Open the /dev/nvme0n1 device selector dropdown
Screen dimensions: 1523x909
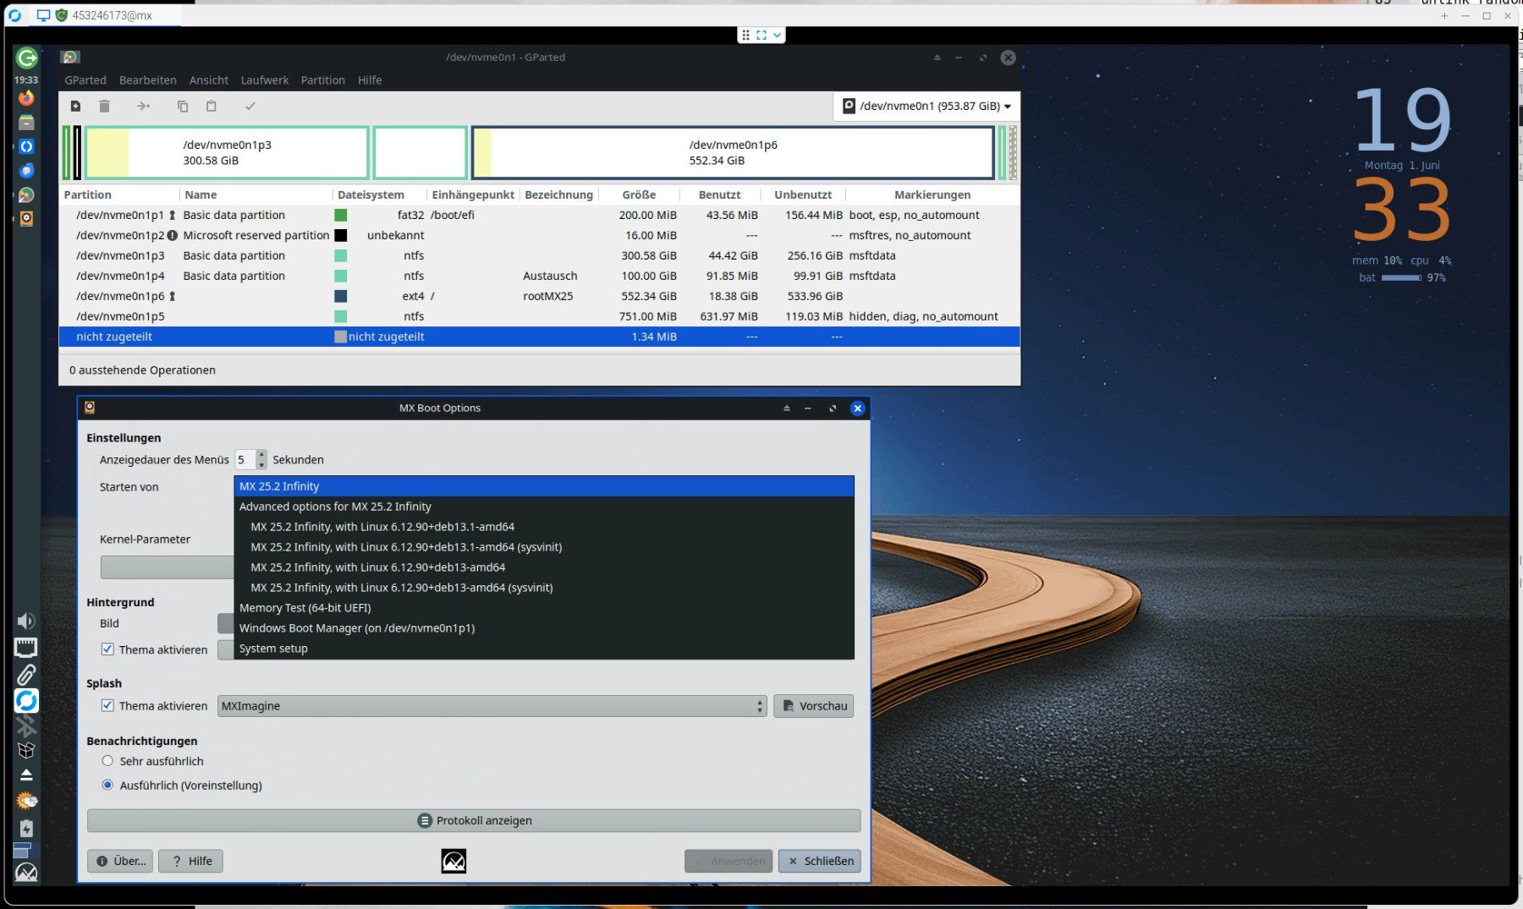926,106
